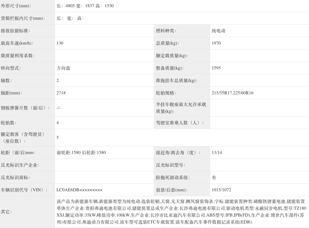This screenshot has width=309, height=228.
Task: Click the 准拖挂车总质量(kg) label
Action: click(177, 81)
